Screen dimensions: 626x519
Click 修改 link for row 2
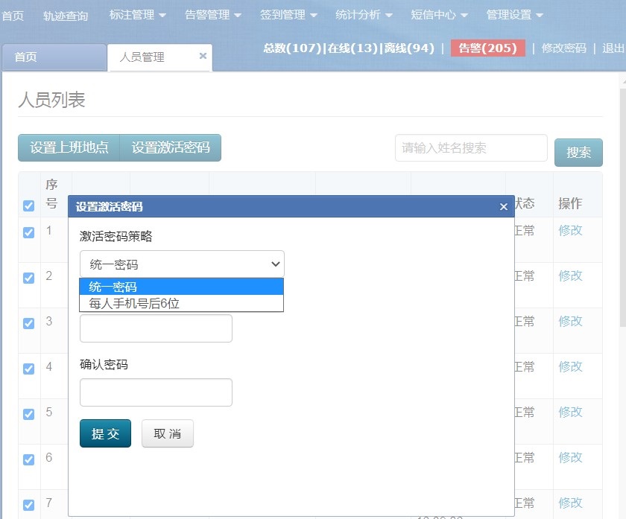point(570,276)
